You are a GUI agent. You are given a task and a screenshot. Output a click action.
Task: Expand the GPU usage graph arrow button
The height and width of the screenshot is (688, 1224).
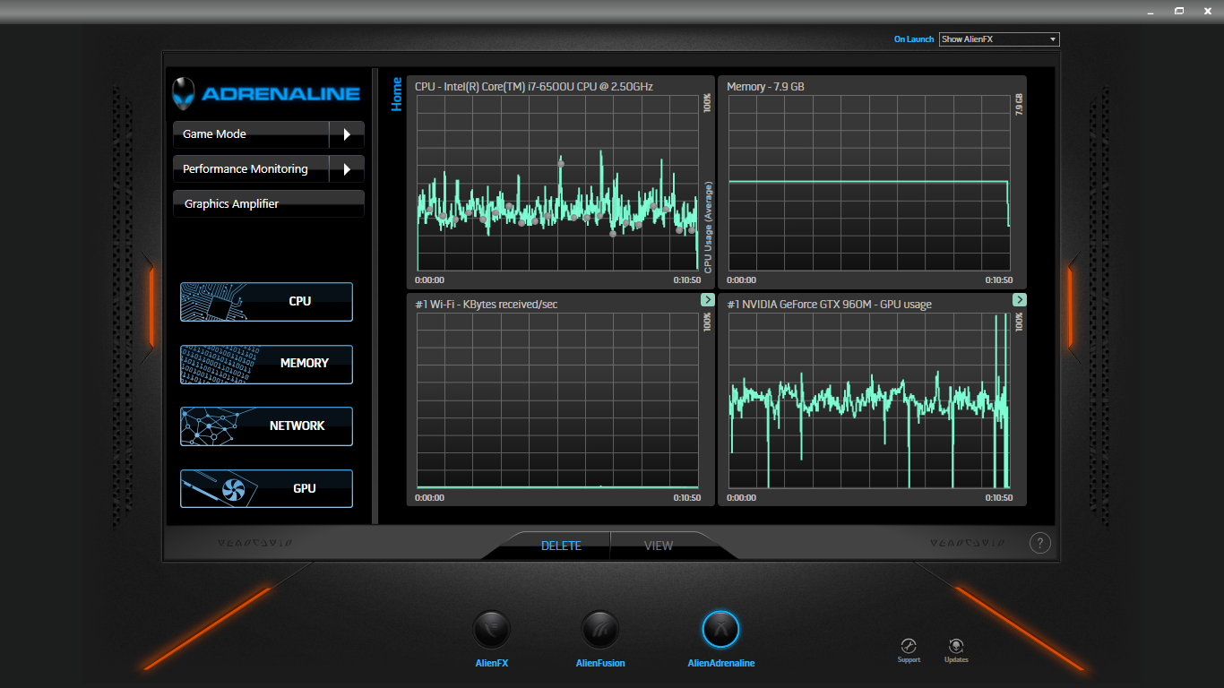1020,300
